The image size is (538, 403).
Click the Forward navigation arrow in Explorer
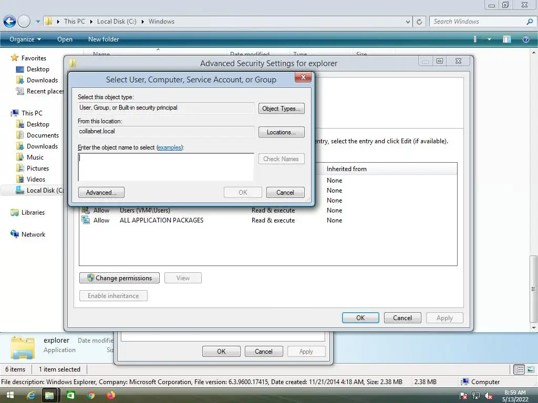[x=24, y=21]
